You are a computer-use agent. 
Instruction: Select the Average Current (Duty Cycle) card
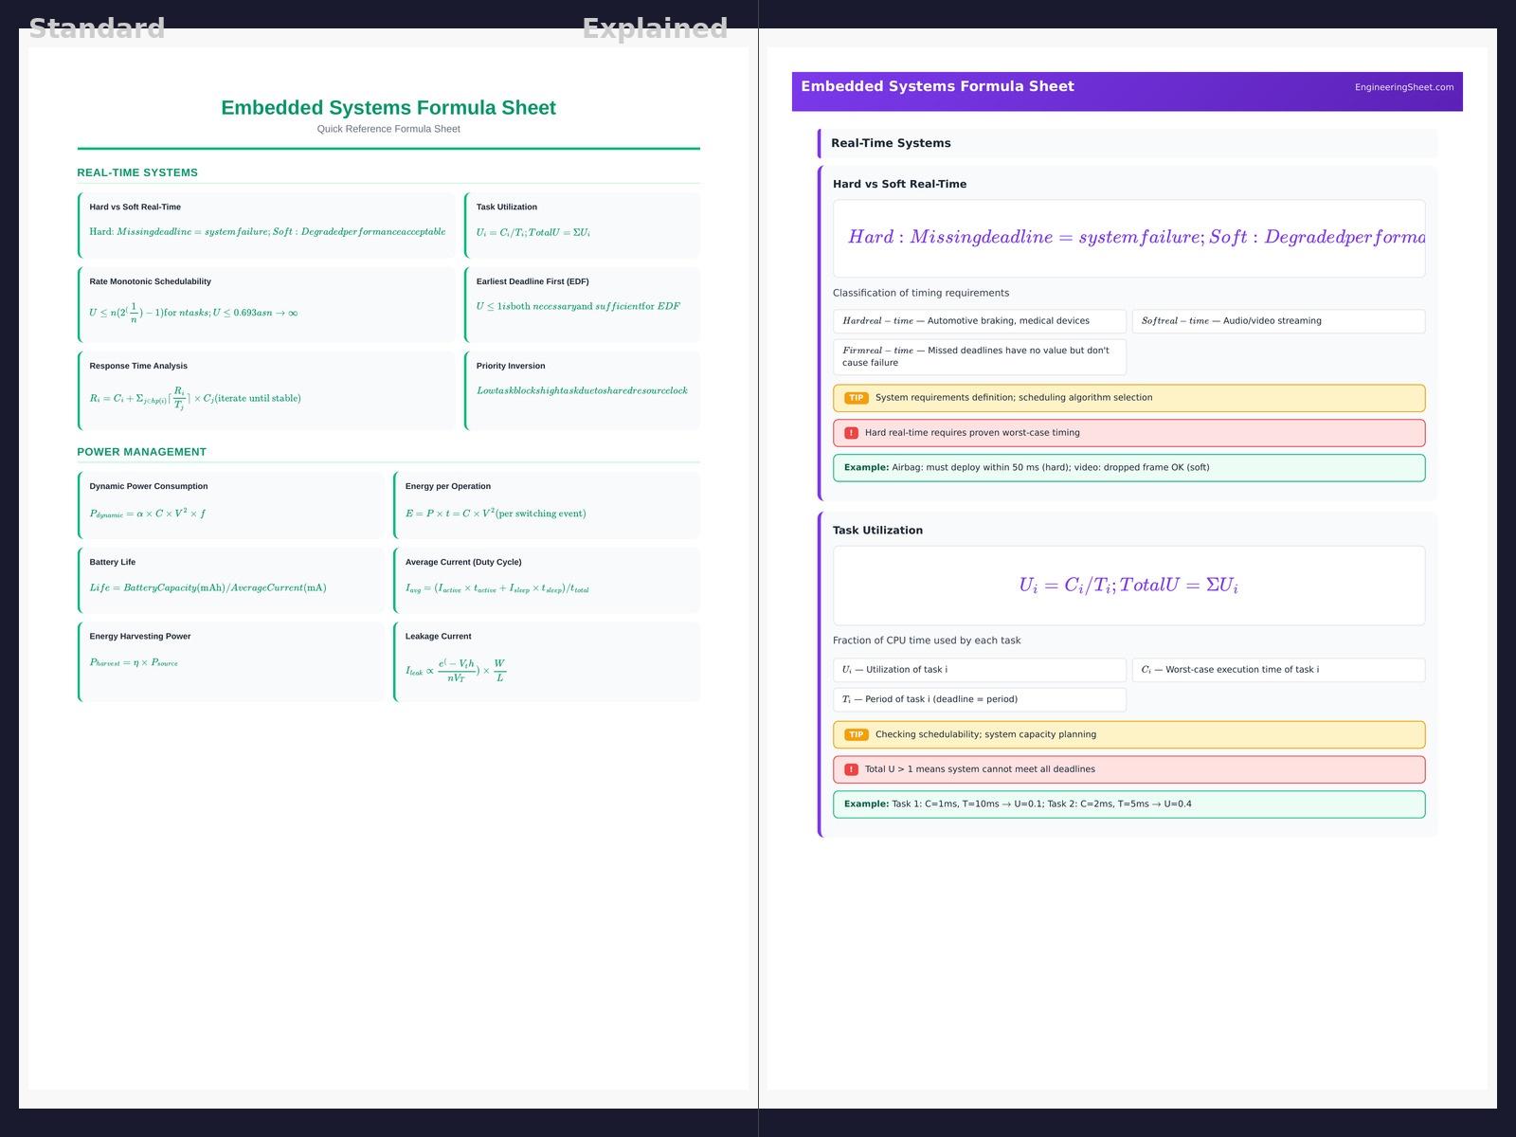click(x=547, y=580)
